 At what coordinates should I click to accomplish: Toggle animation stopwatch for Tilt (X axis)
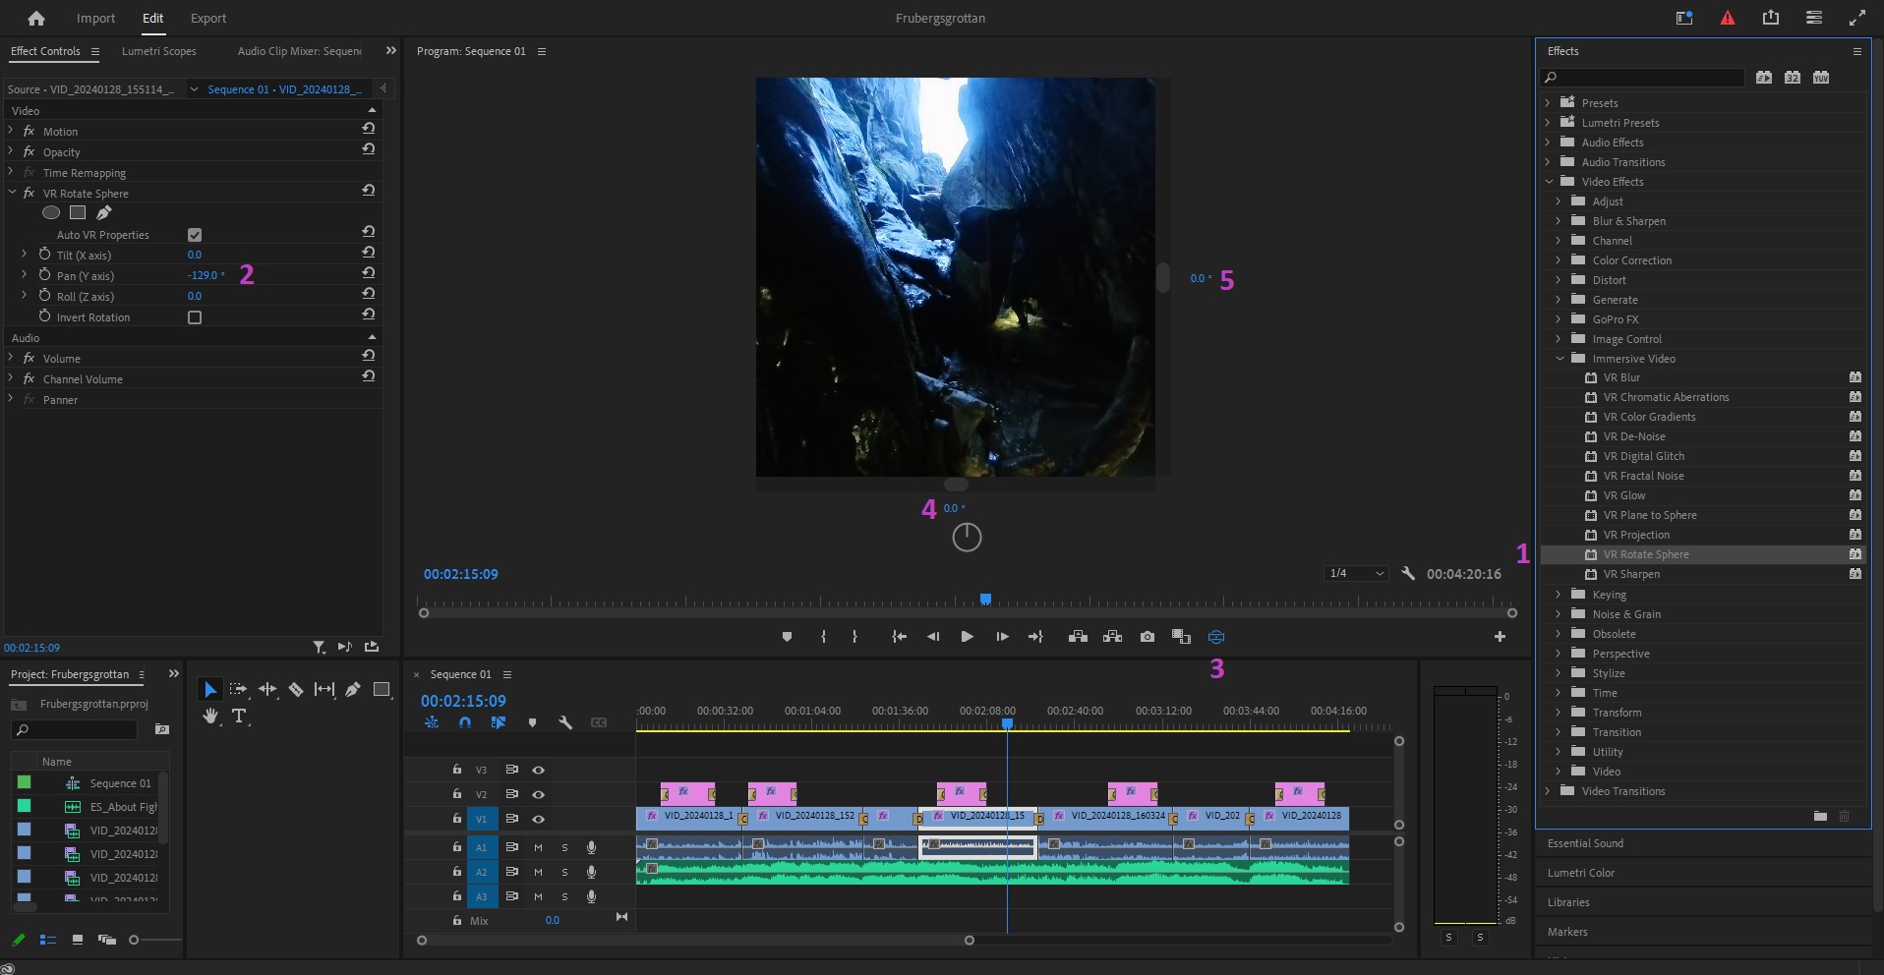point(44,254)
